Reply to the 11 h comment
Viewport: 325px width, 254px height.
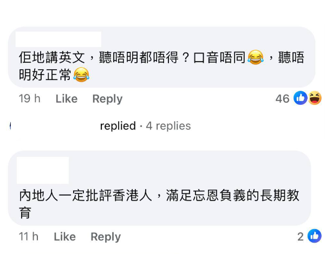click(106, 237)
